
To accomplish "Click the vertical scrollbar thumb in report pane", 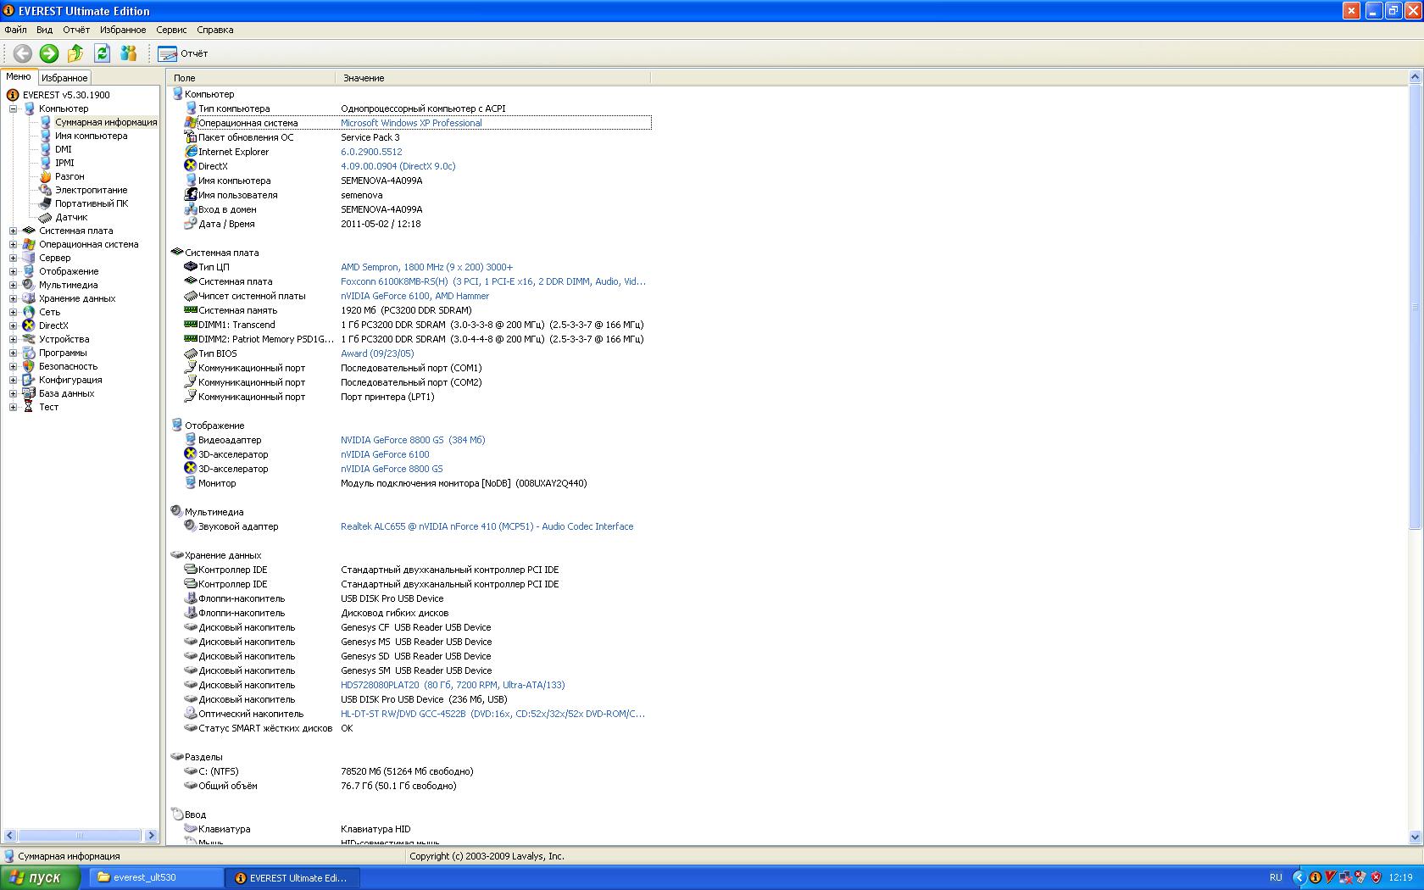I will coord(1415,307).
